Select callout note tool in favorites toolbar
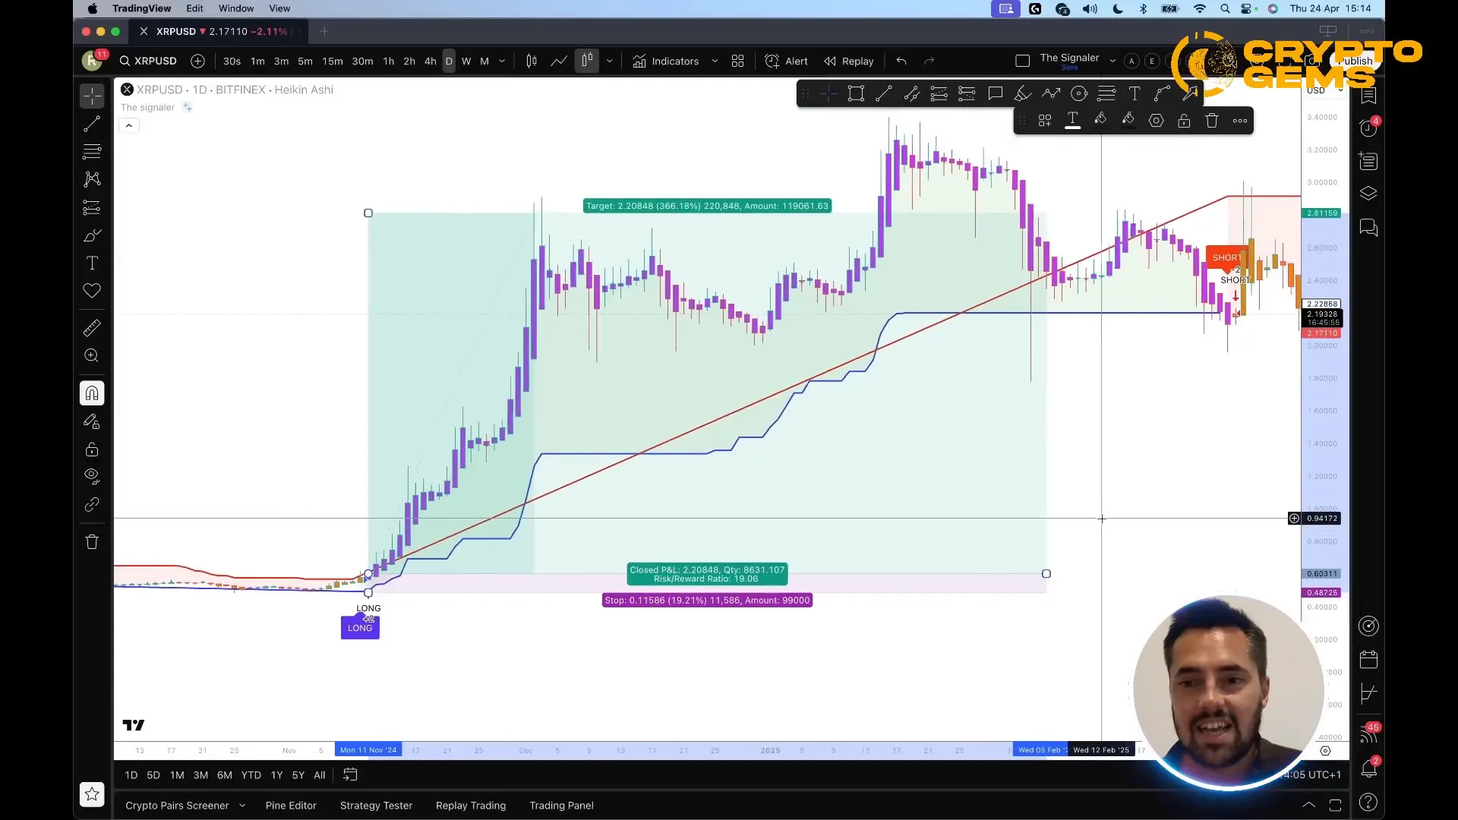This screenshot has width=1458, height=820. pos(995,94)
